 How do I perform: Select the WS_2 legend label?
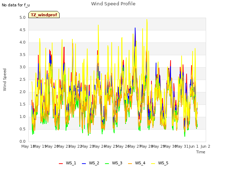pyautogui.click(x=94, y=163)
